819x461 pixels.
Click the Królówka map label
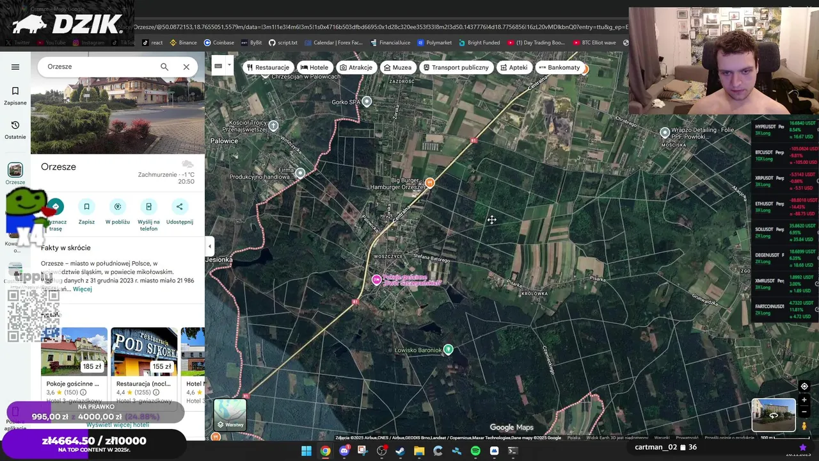535,293
